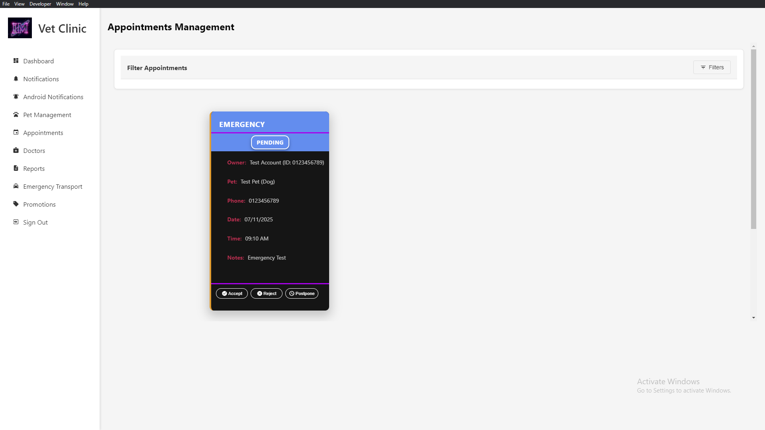Image resolution: width=765 pixels, height=430 pixels.
Task: Select the Pet Management paw icon
Action: (x=16, y=115)
